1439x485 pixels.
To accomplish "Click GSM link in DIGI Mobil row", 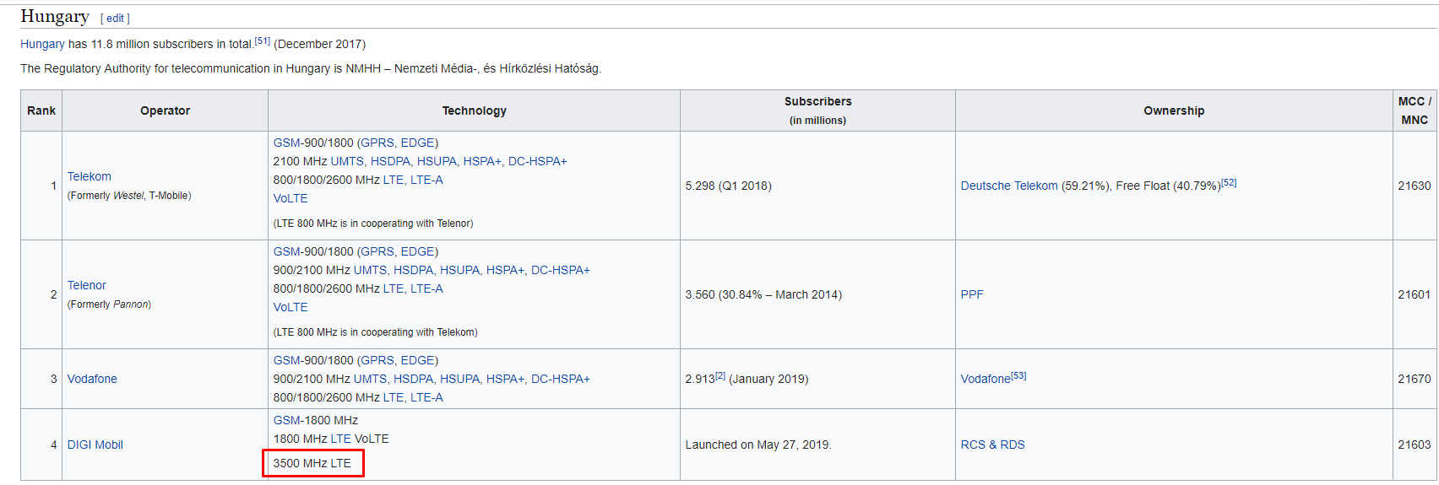I will click(287, 420).
